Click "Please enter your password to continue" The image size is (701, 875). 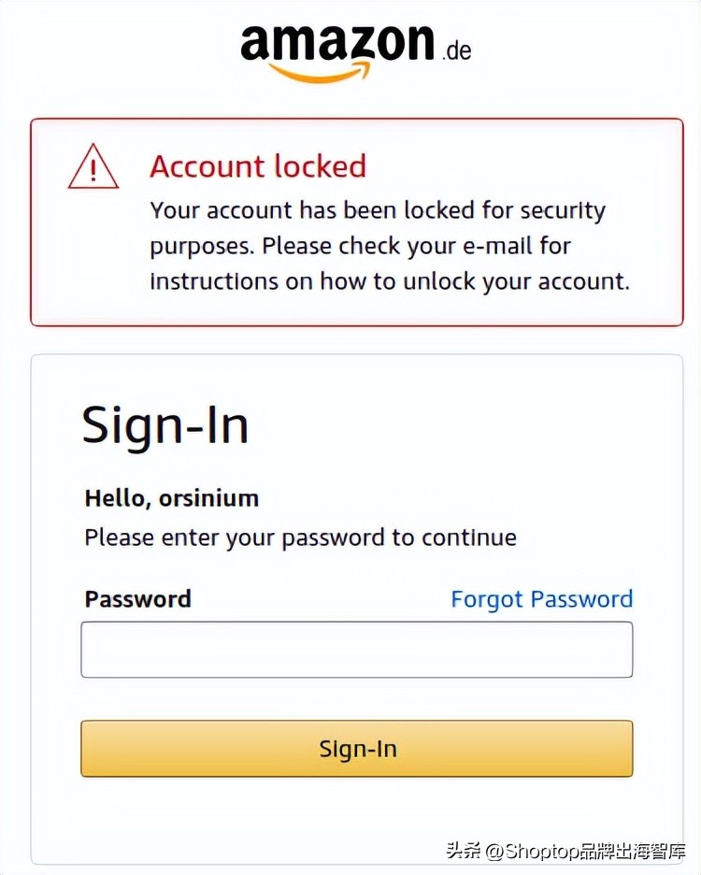click(x=300, y=538)
